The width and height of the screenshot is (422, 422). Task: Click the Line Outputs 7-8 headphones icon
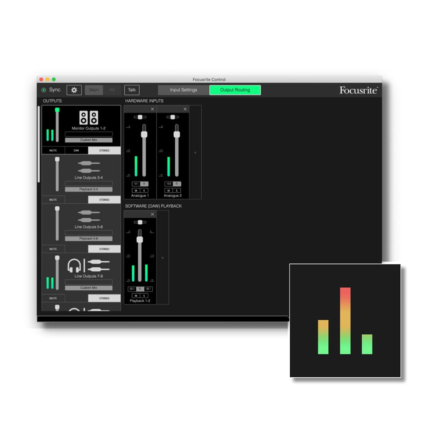(74, 265)
